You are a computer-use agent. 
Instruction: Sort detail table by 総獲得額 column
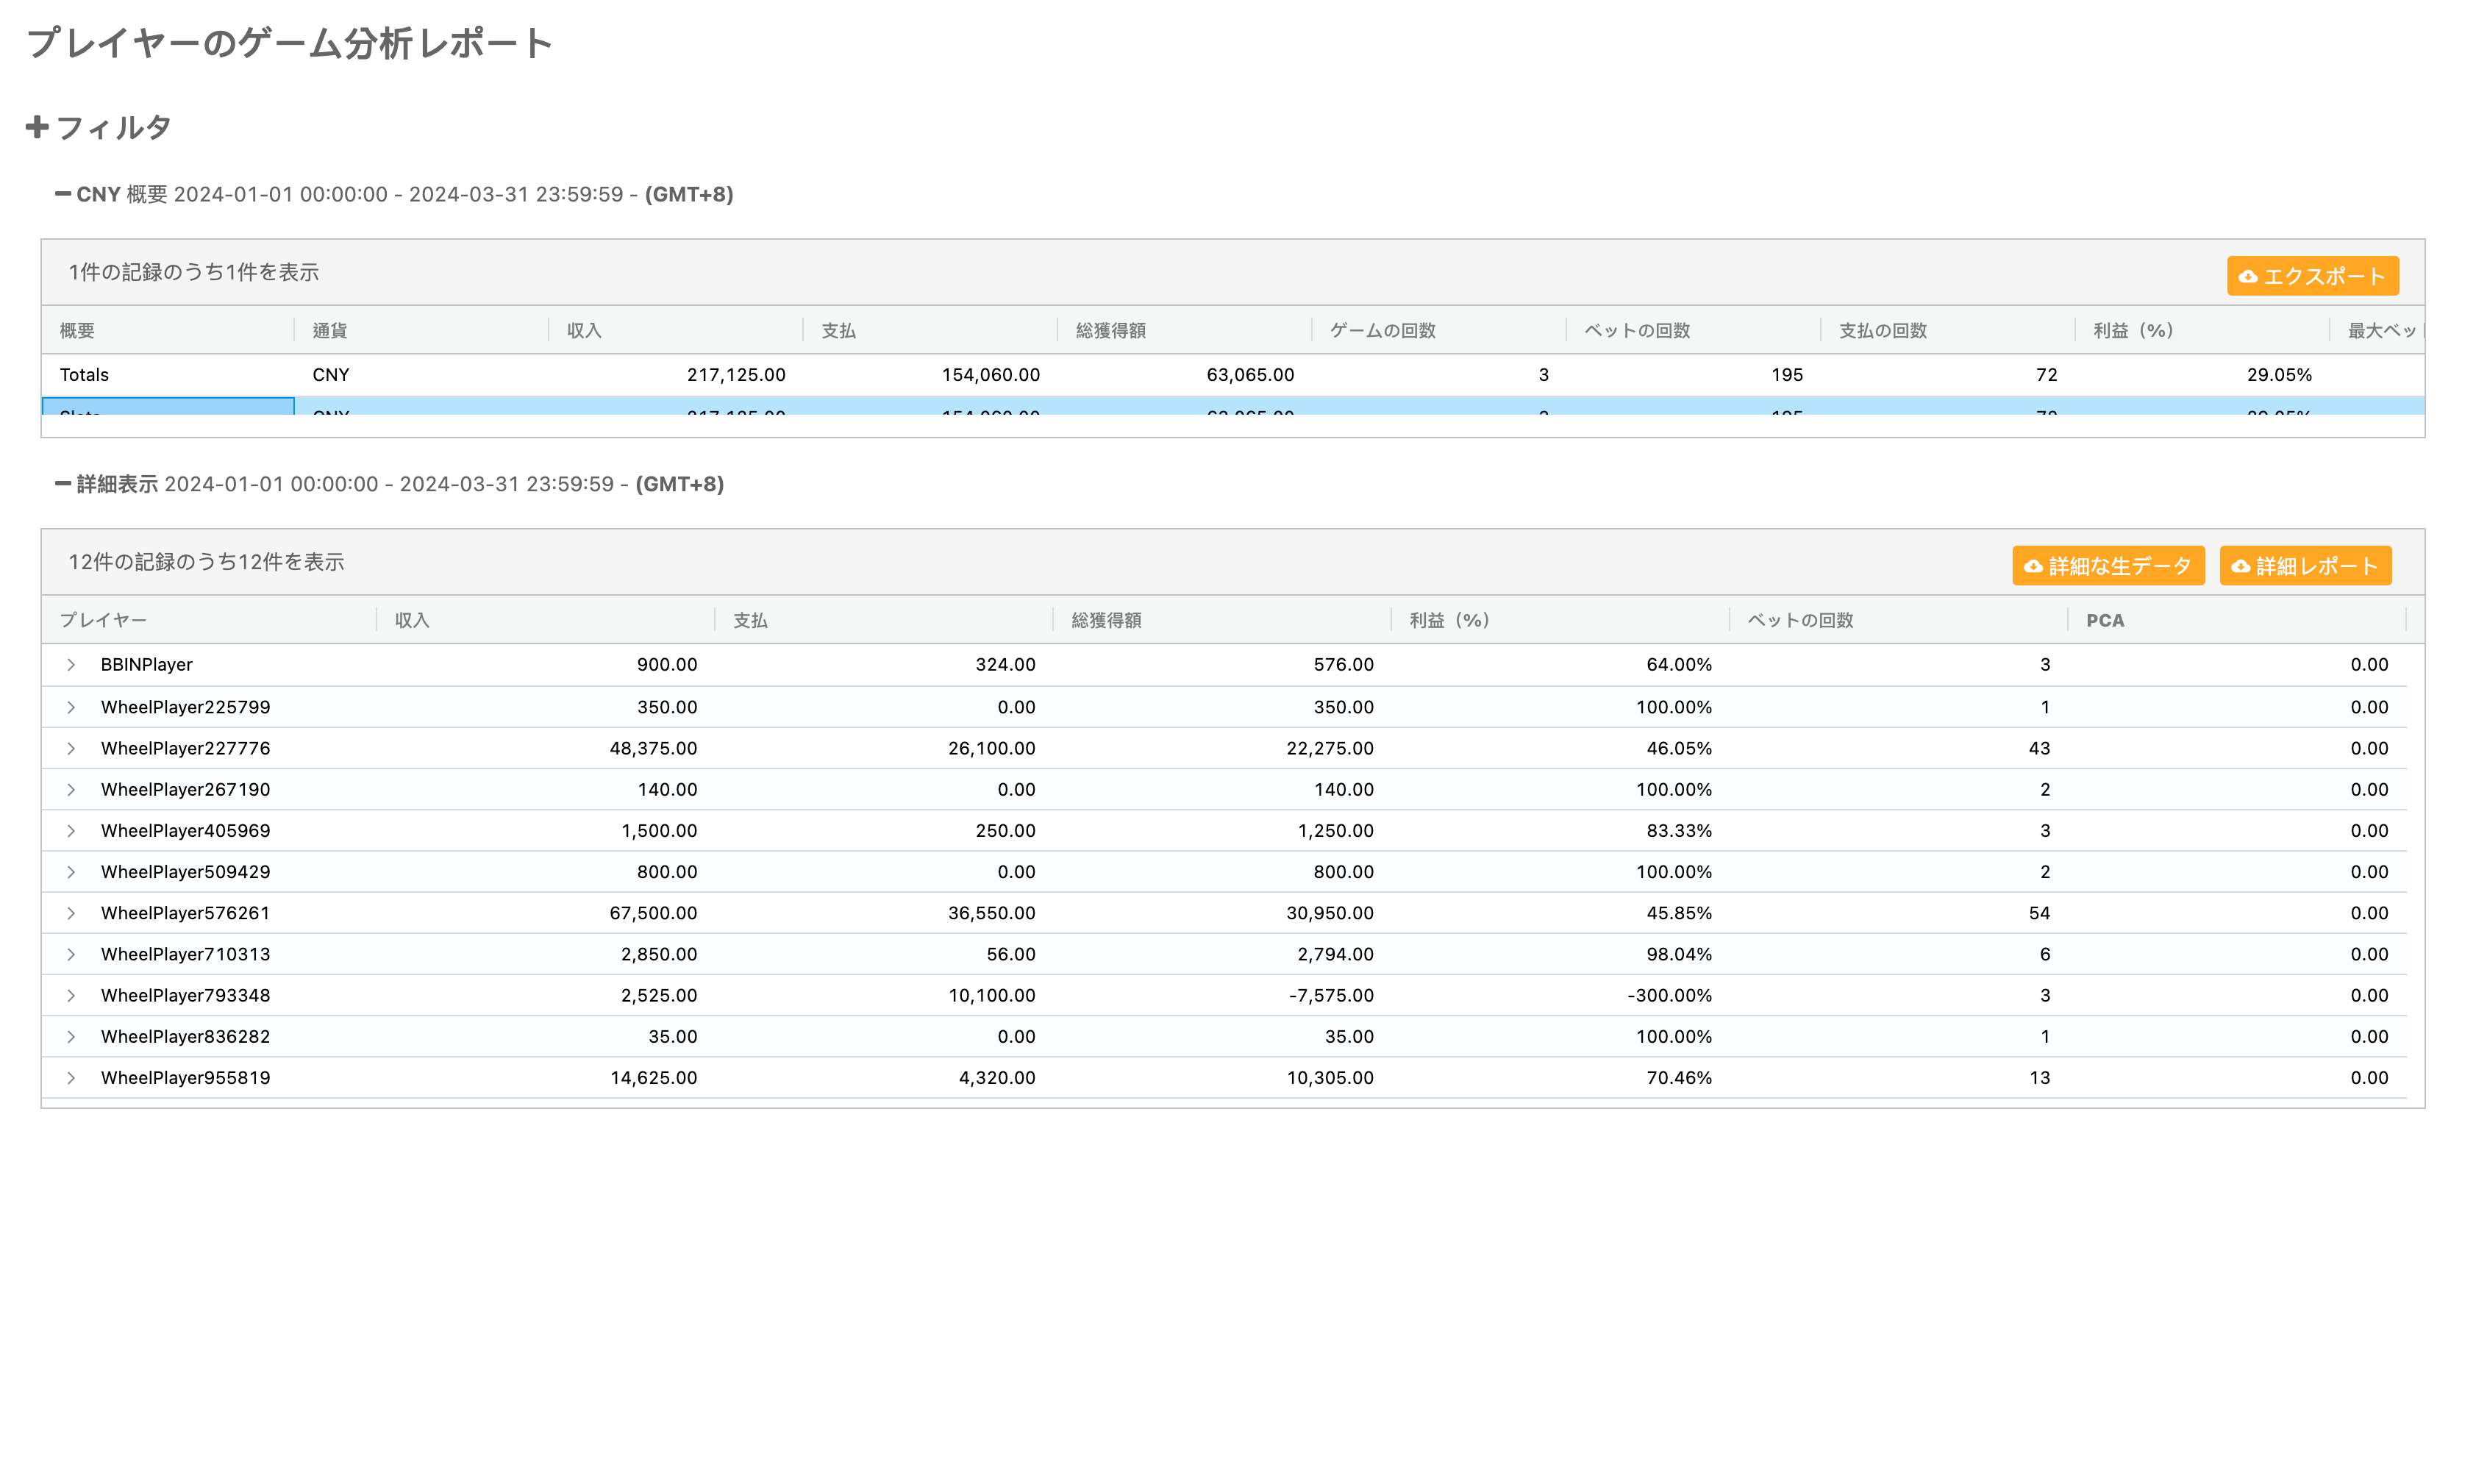(x=1106, y=620)
